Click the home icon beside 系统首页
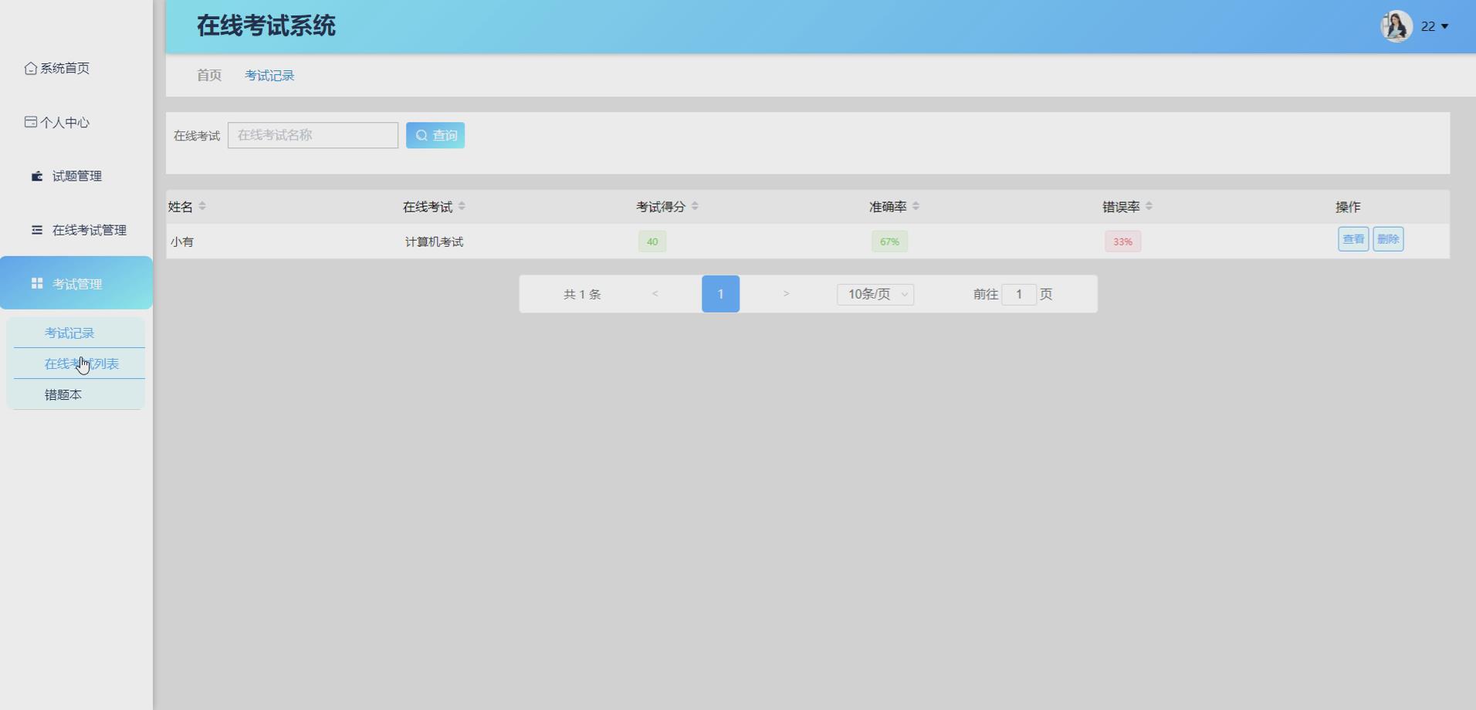Viewport: 1476px width, 710px height. [x=31, y=69]
